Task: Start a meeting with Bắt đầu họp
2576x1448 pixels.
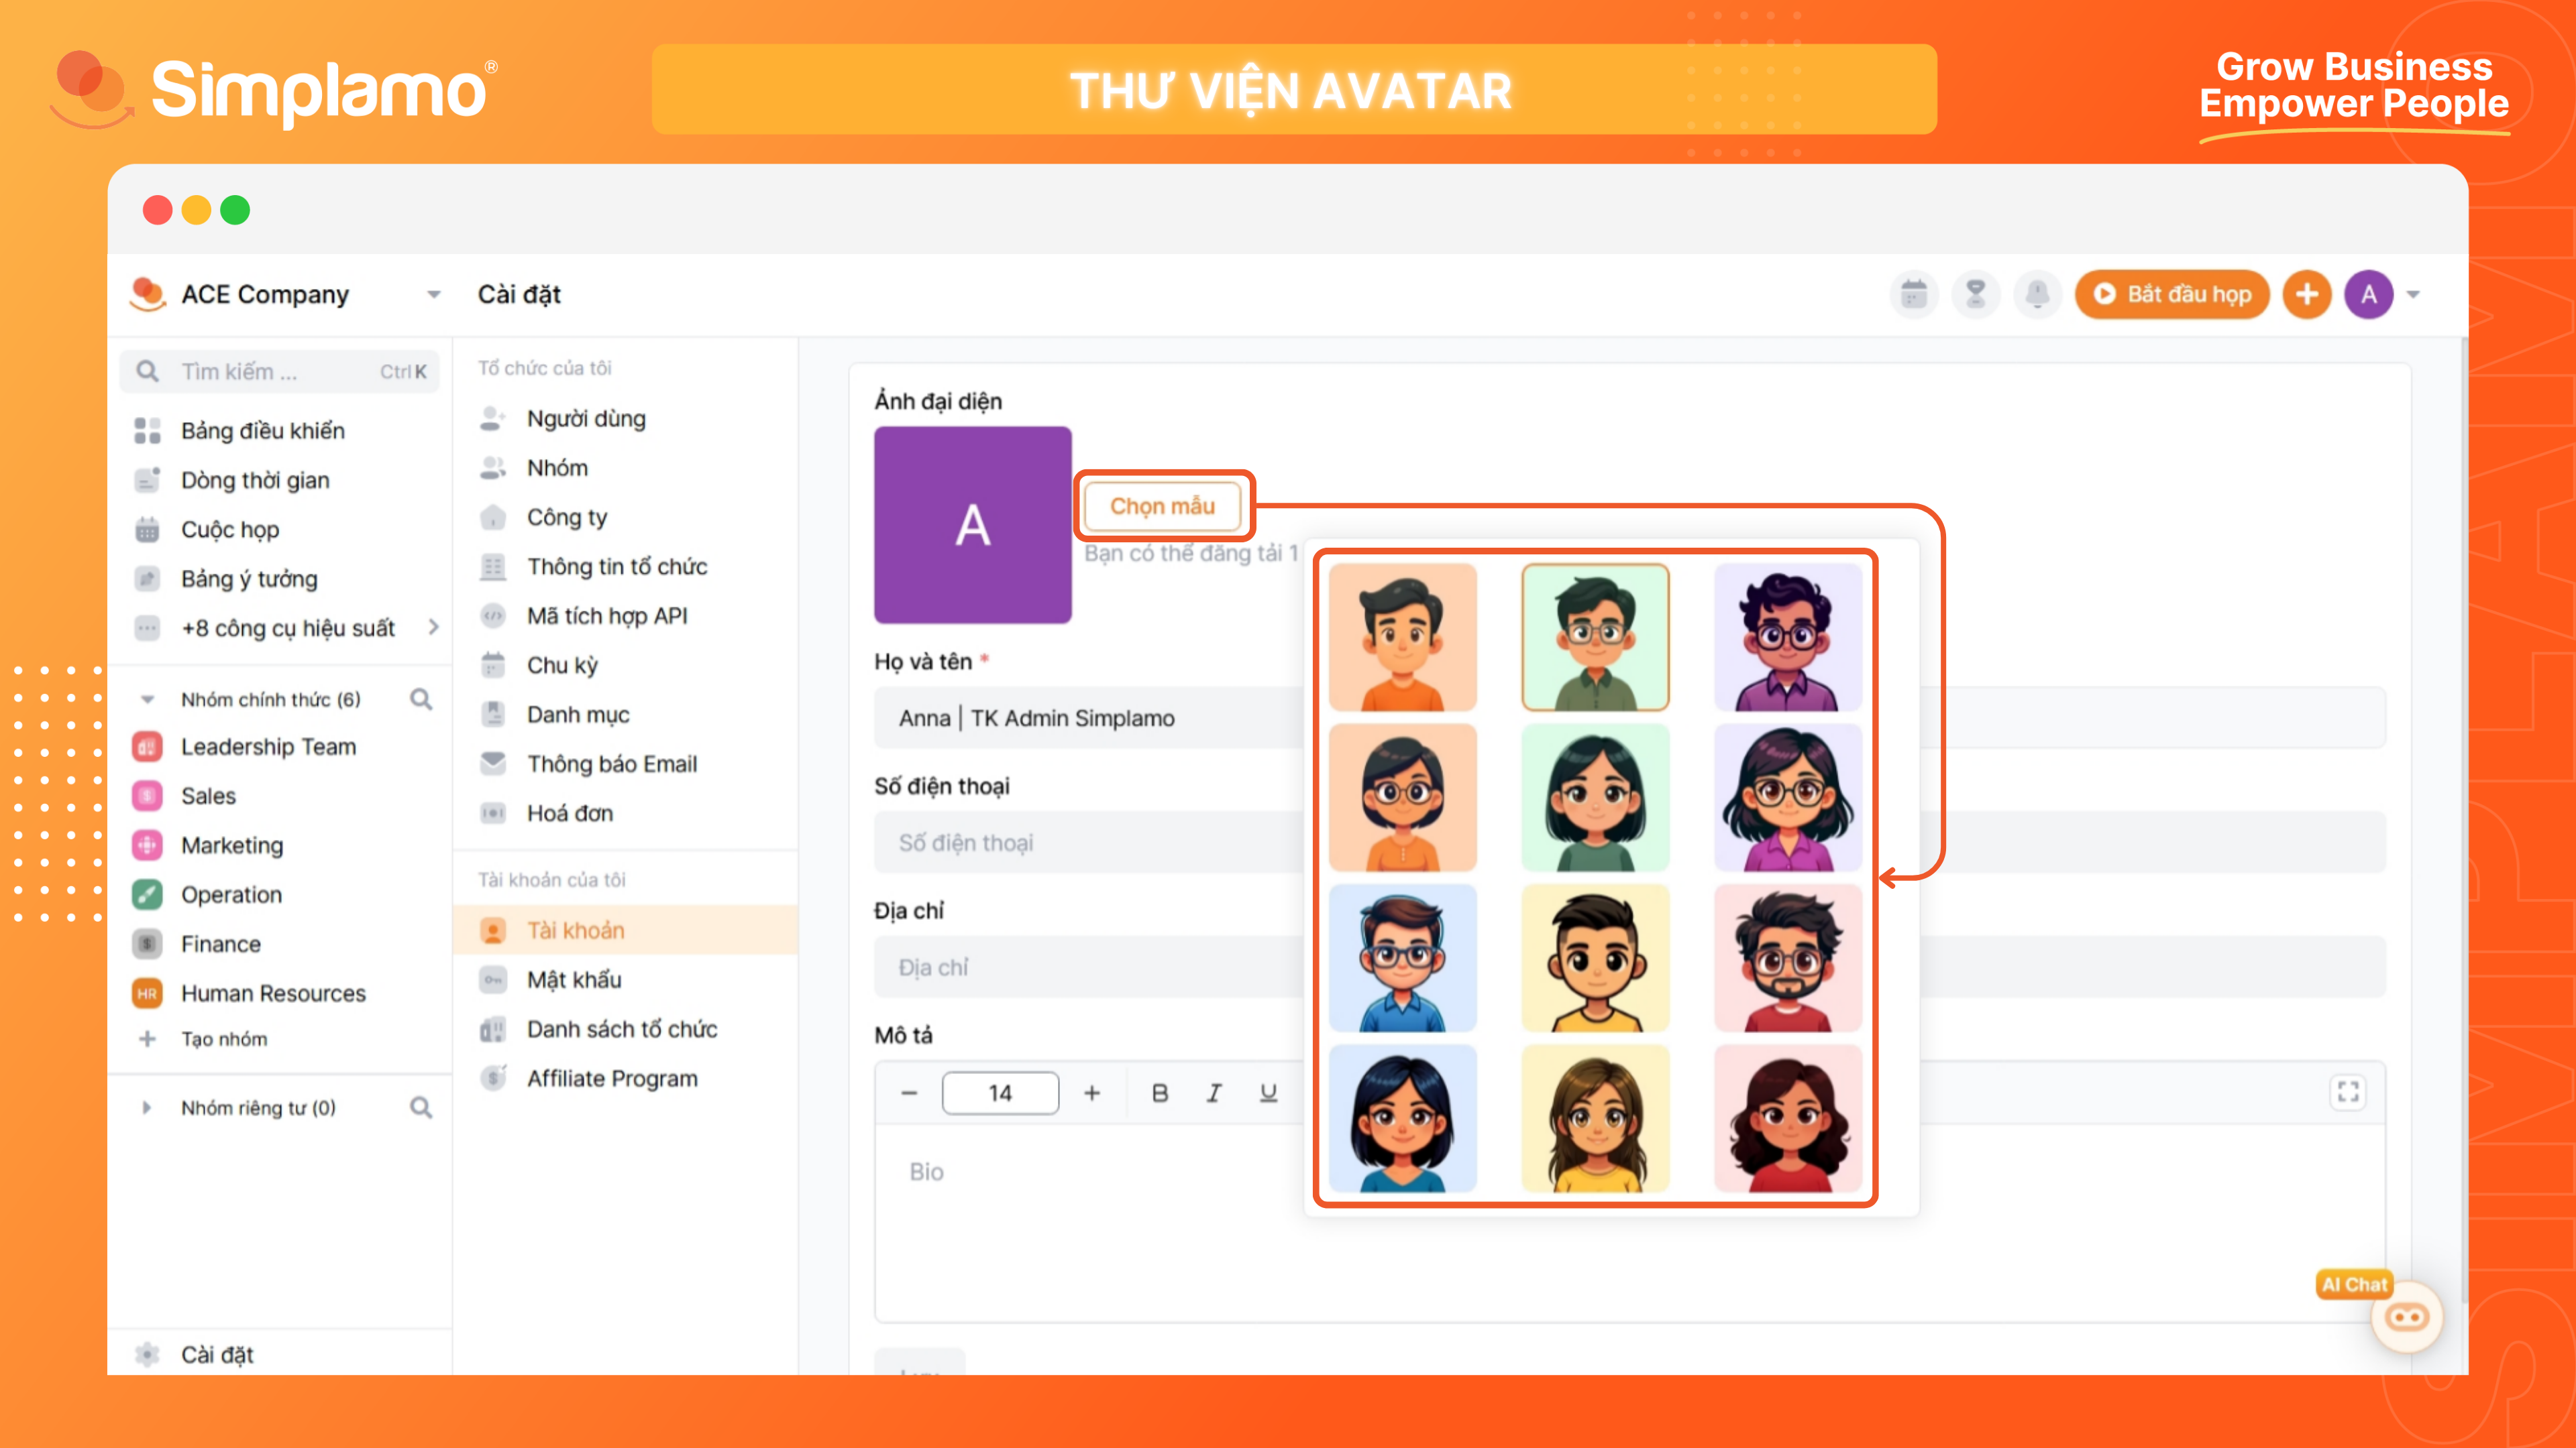Action: click(x=2172, y=295)
